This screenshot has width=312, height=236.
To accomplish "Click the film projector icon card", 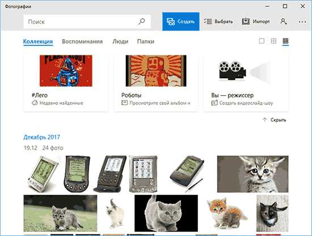I will point(246,82).
